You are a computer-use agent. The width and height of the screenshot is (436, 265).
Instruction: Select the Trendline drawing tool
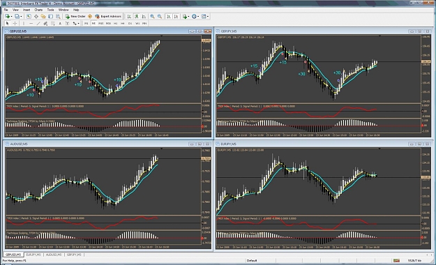tap(38, 24)
